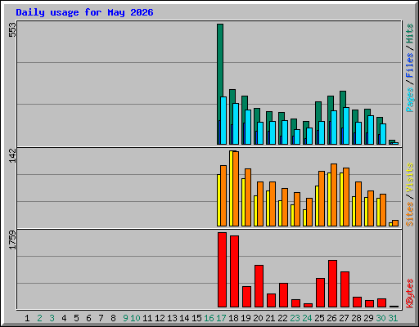419x327 pixels.
Task: Click day 9 on the axis
Action: point(125,318)
